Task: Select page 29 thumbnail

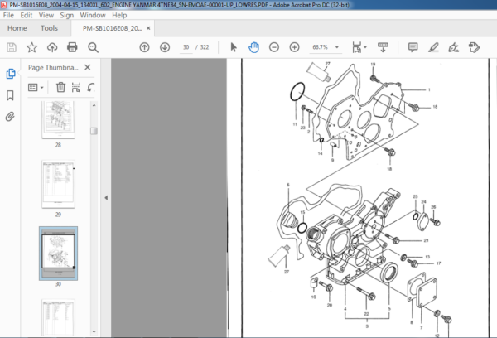Action: pyautogui.click(x=58, y=184)
